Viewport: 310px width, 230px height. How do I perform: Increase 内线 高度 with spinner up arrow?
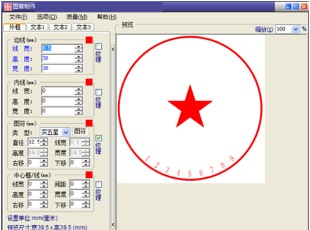79,99
